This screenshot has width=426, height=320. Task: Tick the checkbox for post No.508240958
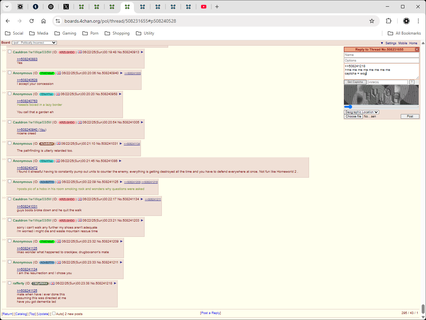click(x=10, y=93)
